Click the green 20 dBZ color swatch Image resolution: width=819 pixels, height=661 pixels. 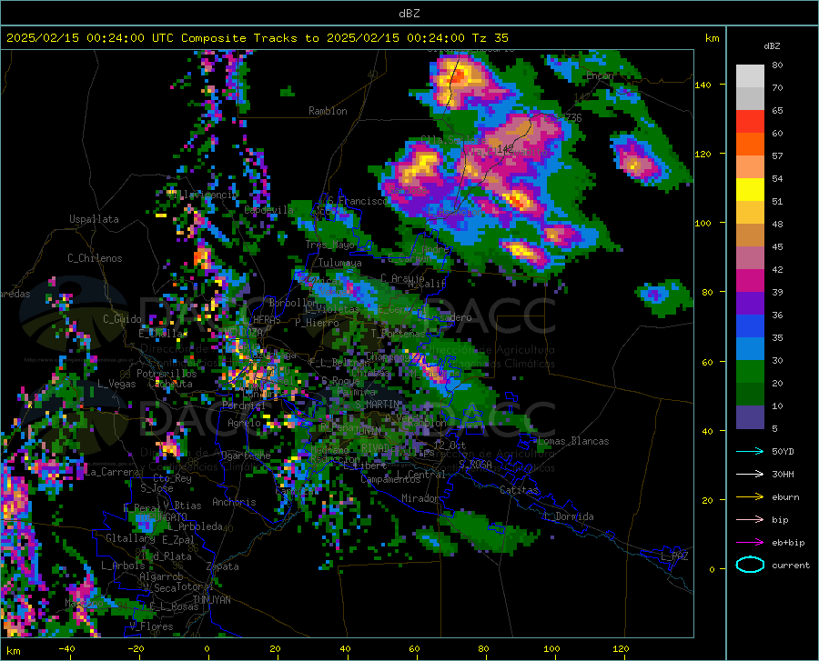(x=750, y=372)
